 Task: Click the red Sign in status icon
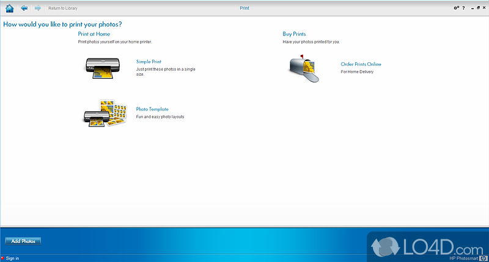pos(2,258)
